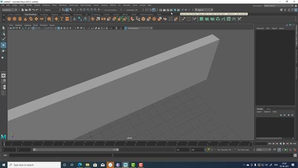Toggle four-view panel layout
Image resolution: width=298 pixels, height=168 pixels.
(x=3, y=81)
